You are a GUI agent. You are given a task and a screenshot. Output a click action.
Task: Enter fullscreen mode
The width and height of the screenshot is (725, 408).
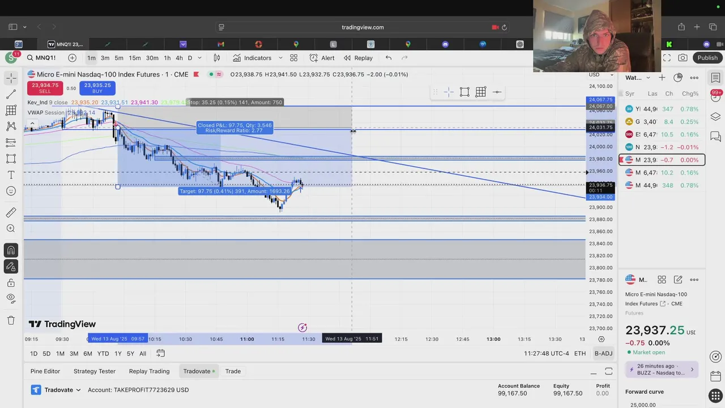click(x=667, y=58)
